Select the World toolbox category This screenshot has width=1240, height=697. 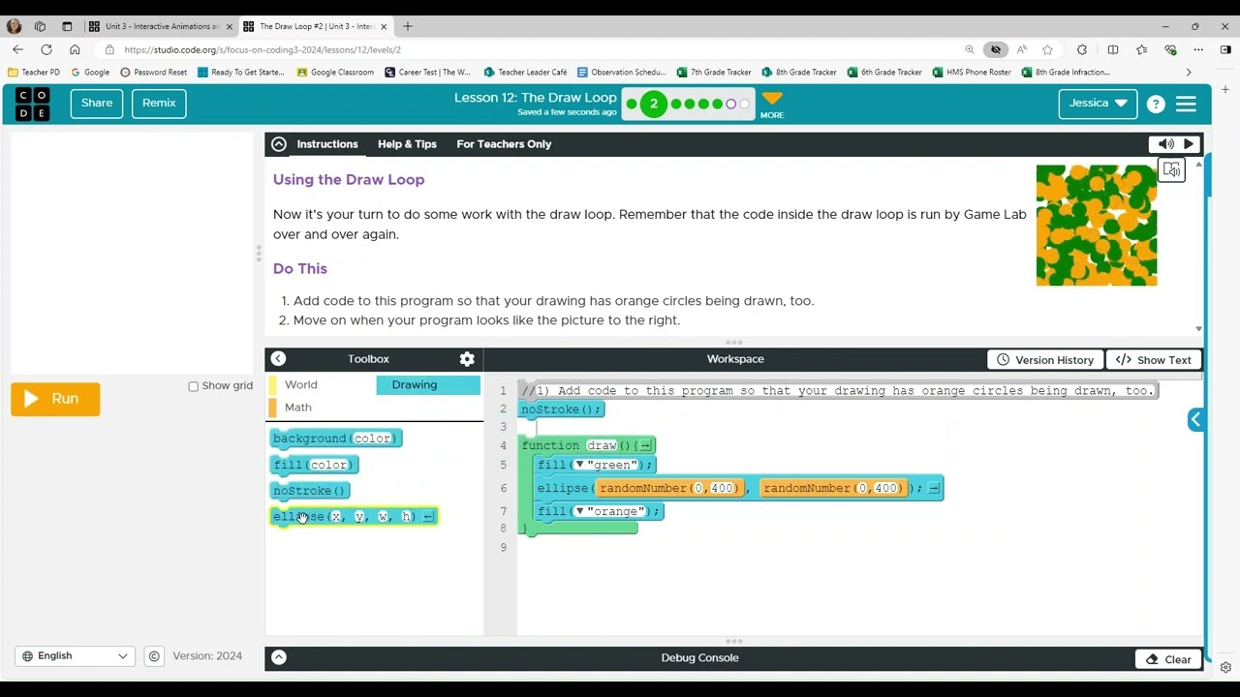(x=320, y=384)
